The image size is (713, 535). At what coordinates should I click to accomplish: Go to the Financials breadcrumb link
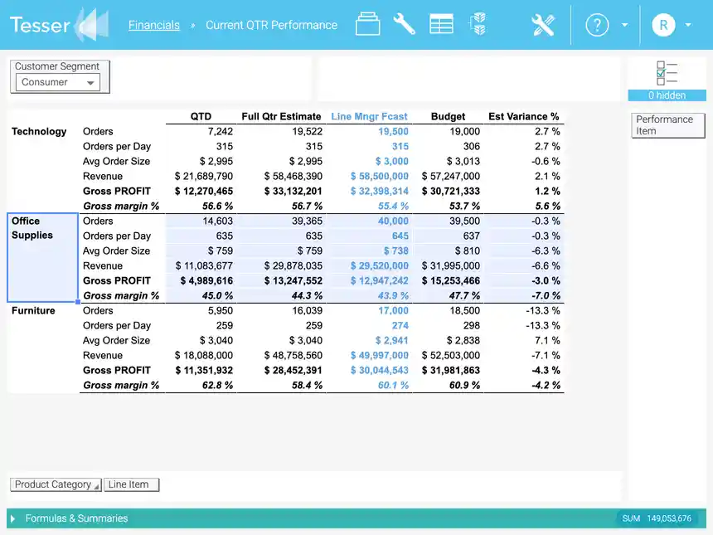[x=153, y=25]
